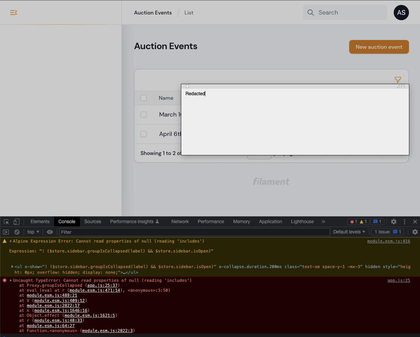420x337 pixels.
Task: Click the magnifier icon in the Search box
Action: click(310, 13)
